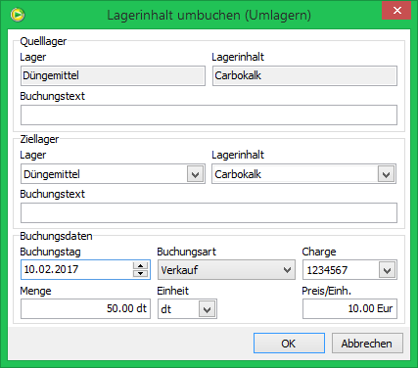Click the Buchungsdaten group label

coord(56,236)
